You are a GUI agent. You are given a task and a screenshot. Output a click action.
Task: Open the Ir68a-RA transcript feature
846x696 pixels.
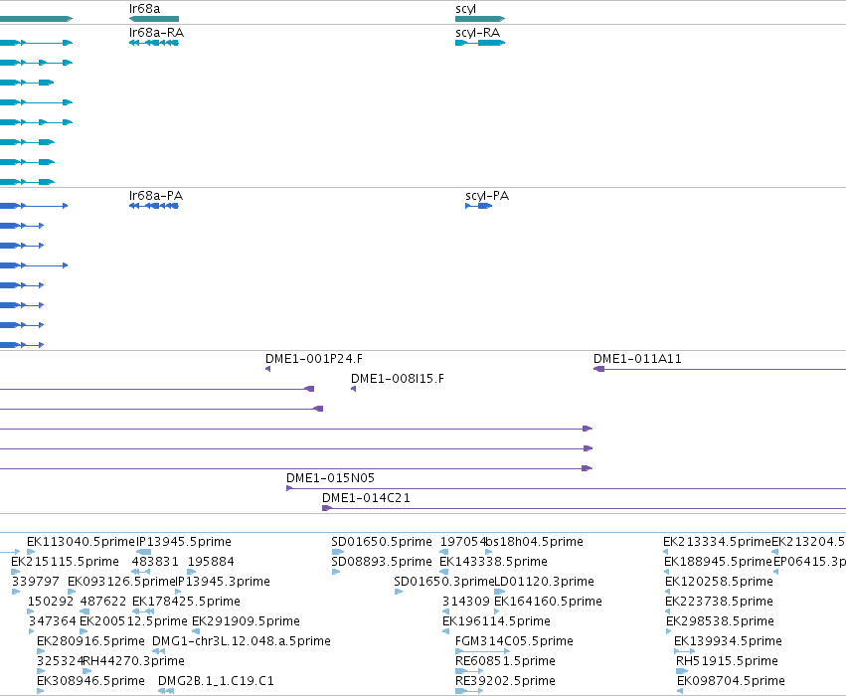click(x=154, y=43)
